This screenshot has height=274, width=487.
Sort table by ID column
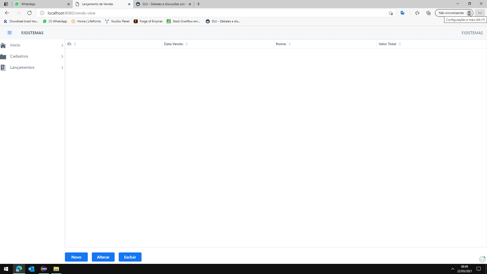[75, 44]
